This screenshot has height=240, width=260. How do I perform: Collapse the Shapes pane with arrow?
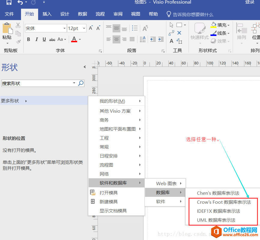(85, 67)
